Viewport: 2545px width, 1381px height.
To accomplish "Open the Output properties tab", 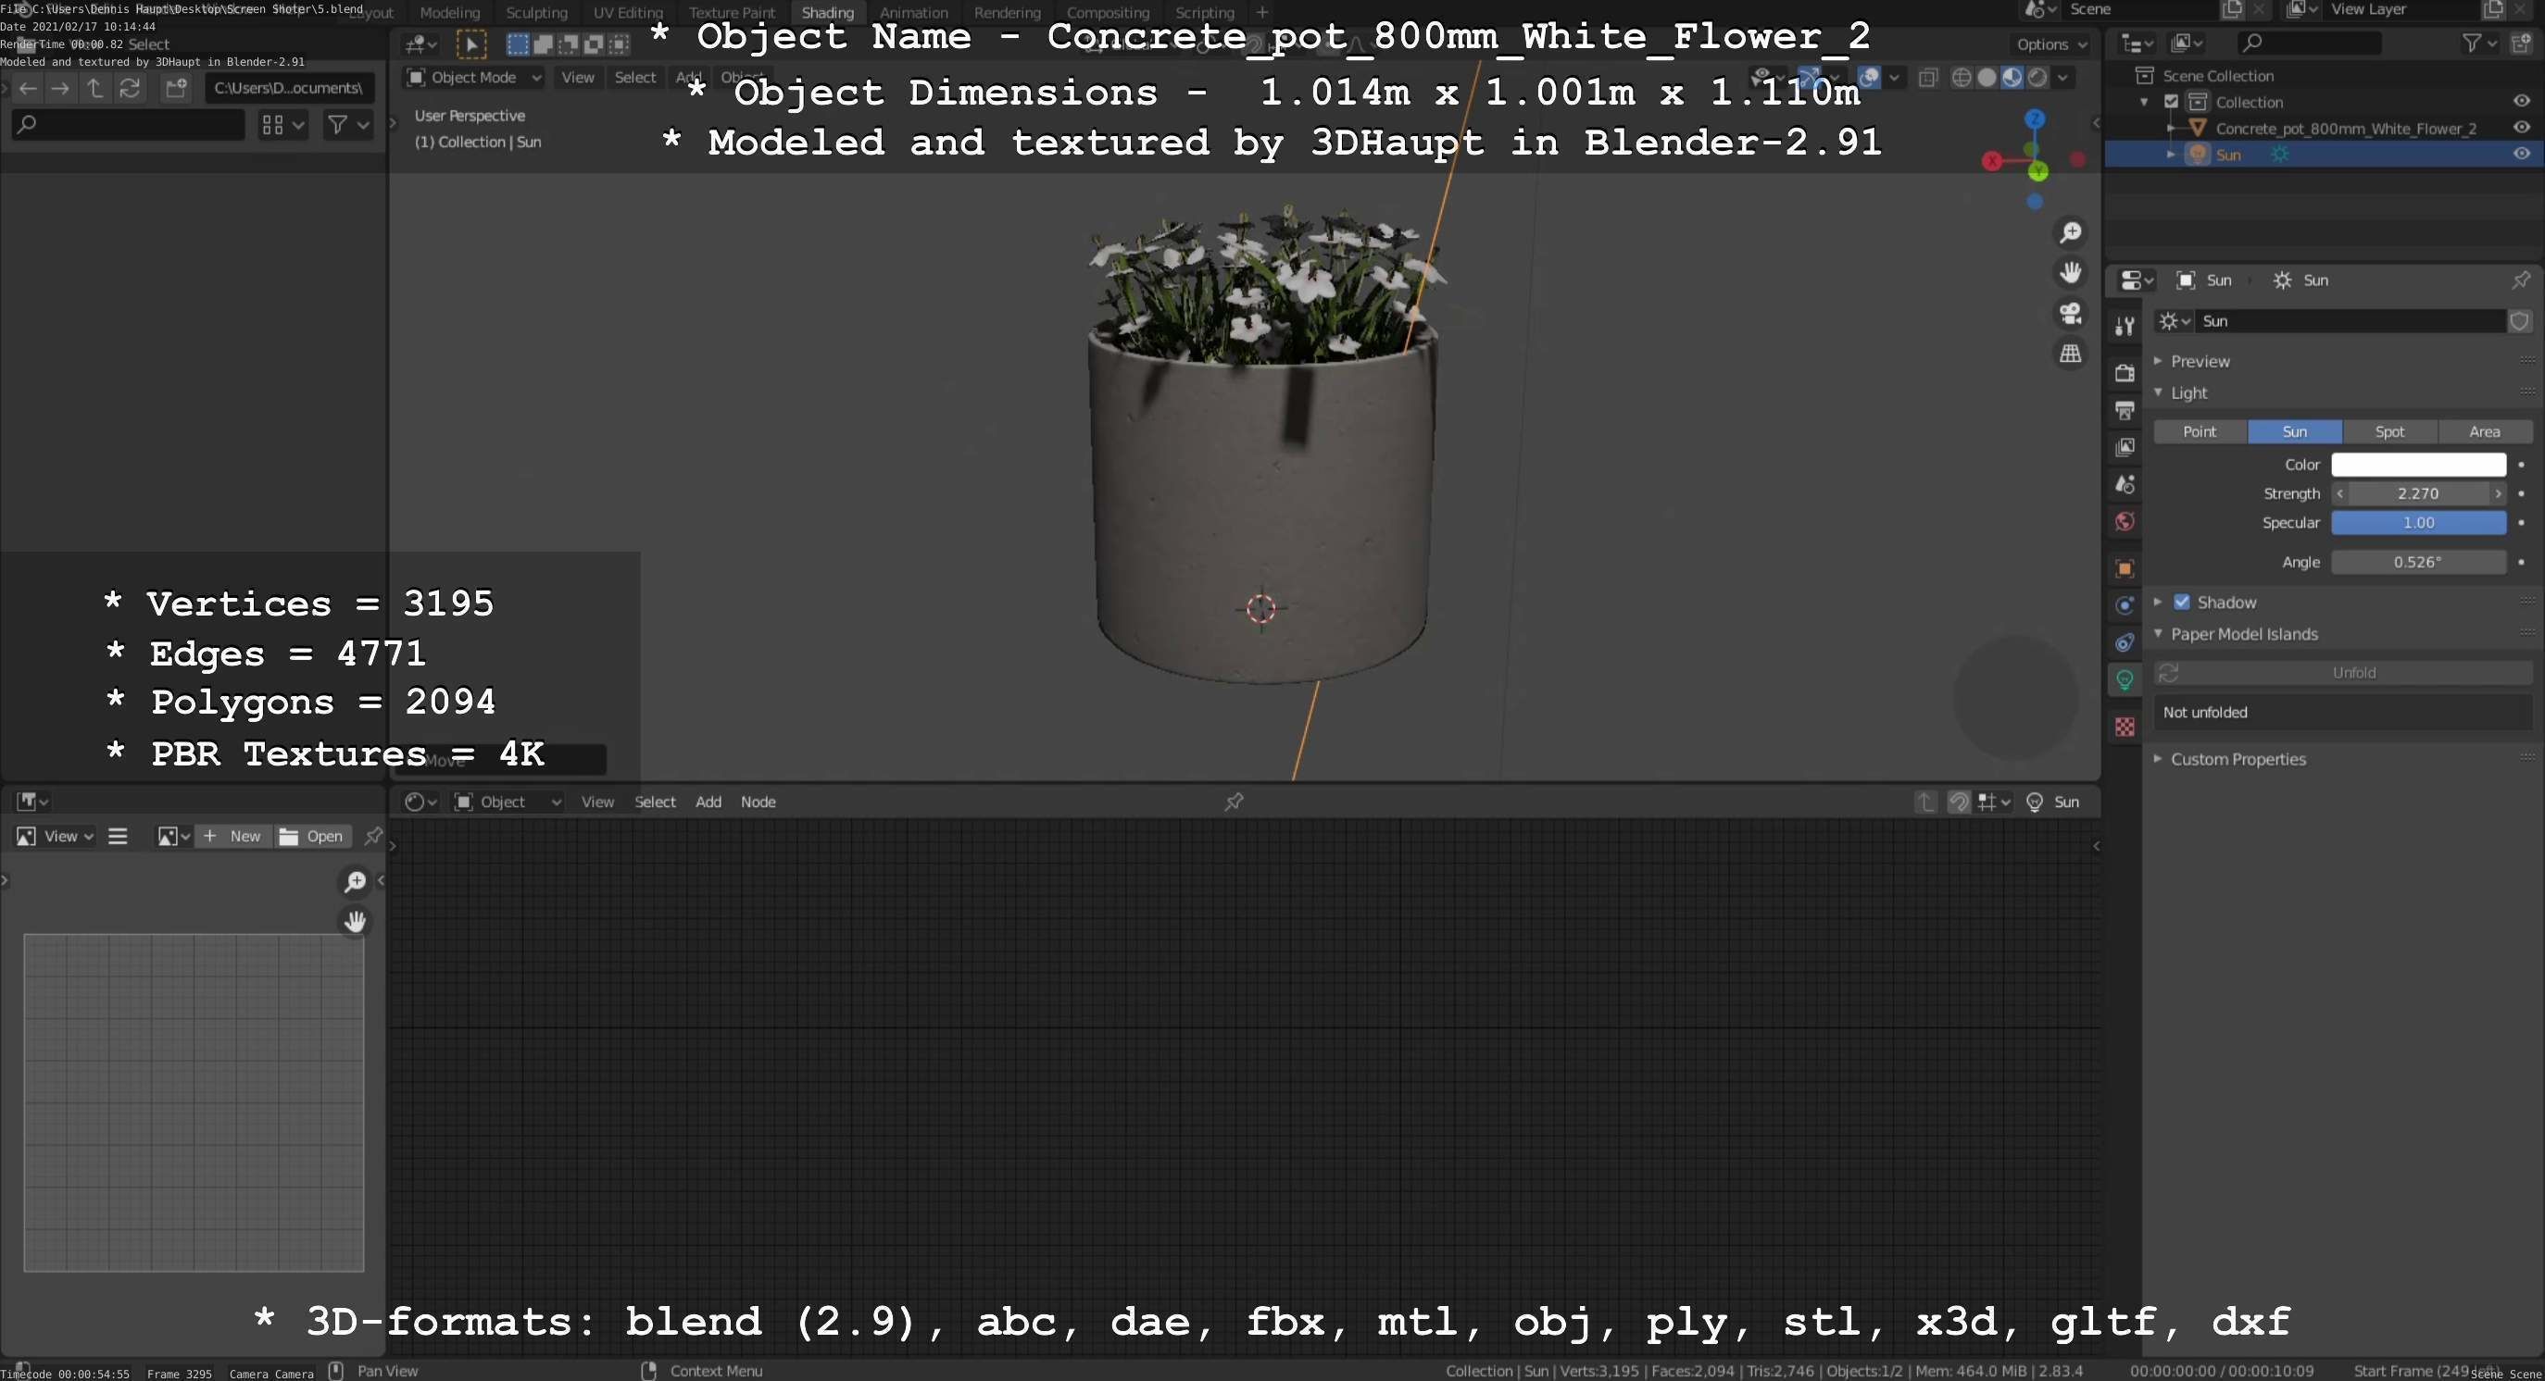I will click(x=2125, y=410).
